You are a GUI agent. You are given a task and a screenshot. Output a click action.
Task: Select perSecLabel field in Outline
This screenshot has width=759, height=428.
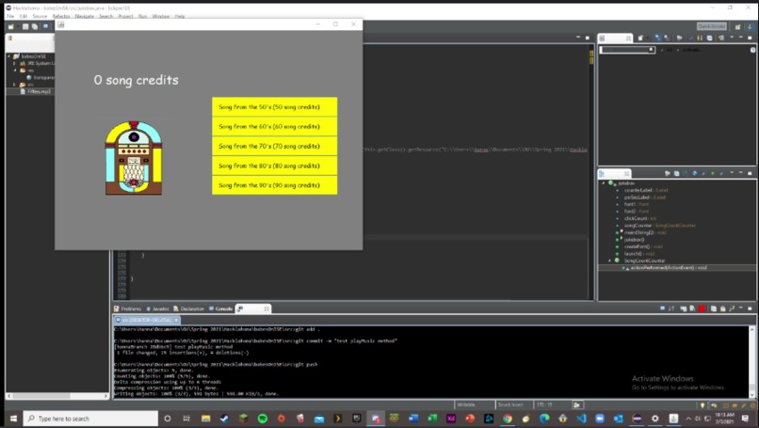pyautogui.click(x=645, y=198)
